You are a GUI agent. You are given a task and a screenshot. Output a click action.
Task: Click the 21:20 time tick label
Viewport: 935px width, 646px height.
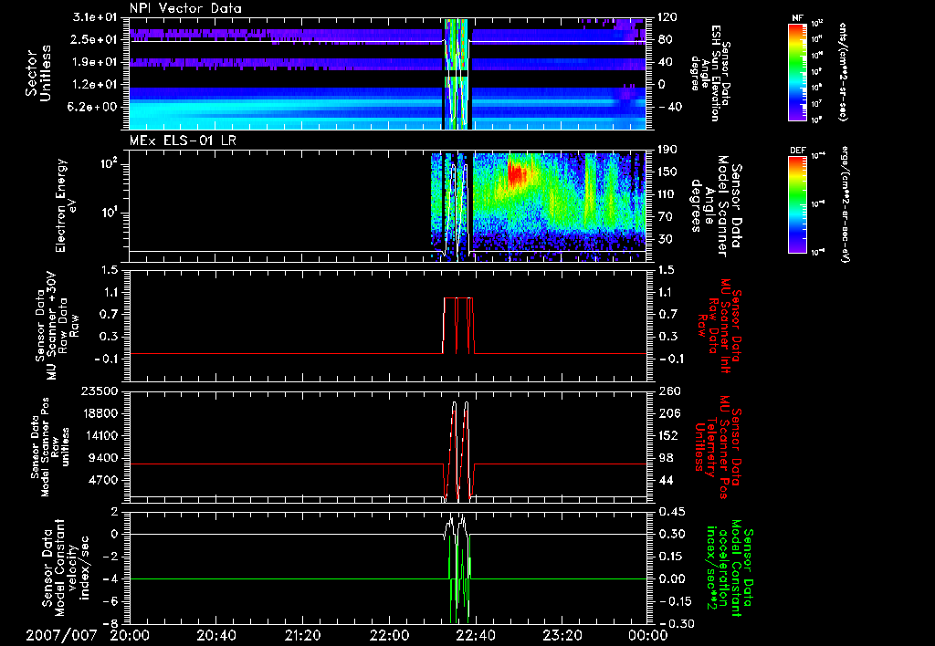point(301,635)
